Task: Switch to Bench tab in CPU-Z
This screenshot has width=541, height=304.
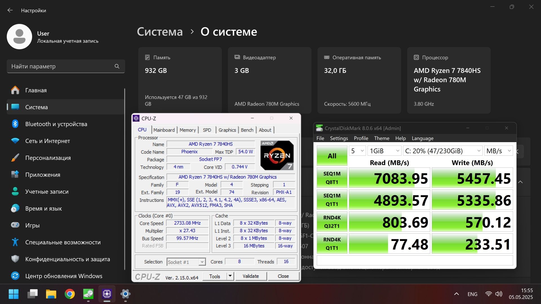Action: click(247, 130)
